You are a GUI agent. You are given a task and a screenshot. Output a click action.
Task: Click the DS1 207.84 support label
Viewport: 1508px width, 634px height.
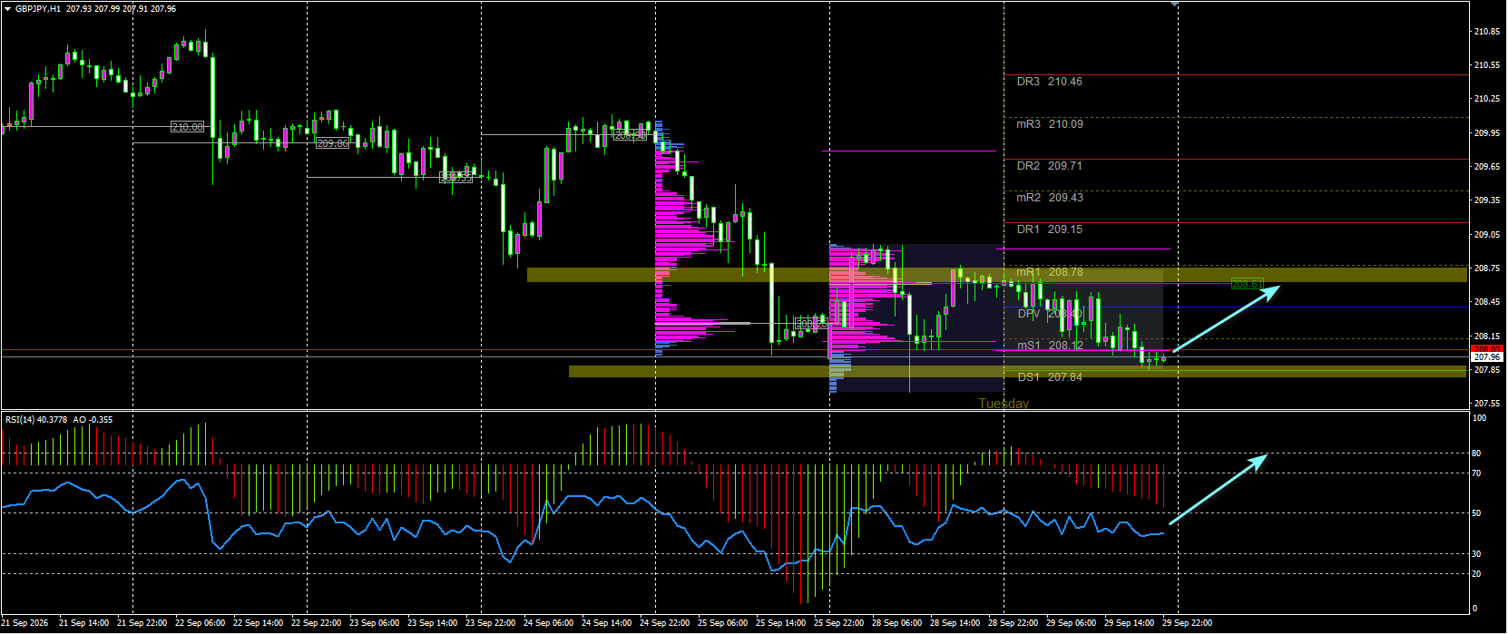point(1049,377)
